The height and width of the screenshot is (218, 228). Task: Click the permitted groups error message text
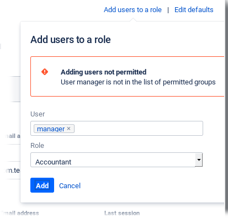(x=138, y=82)
